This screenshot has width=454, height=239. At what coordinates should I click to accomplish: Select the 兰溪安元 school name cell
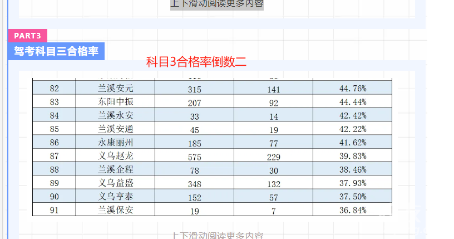coord(115,88)
